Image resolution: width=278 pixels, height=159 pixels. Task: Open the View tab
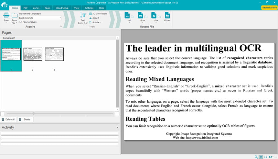pyautogui.click(x=77, y=8)
